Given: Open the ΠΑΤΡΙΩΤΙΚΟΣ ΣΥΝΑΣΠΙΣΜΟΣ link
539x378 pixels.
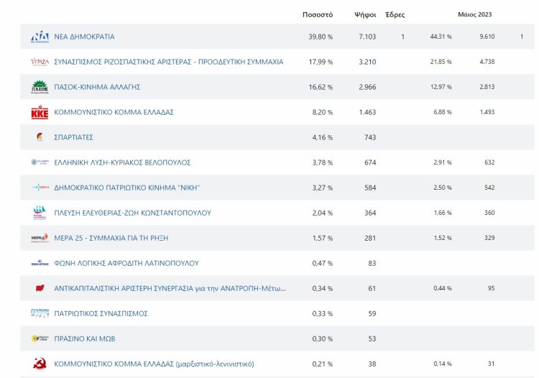Looking at the screenshot, I should 101,313.
